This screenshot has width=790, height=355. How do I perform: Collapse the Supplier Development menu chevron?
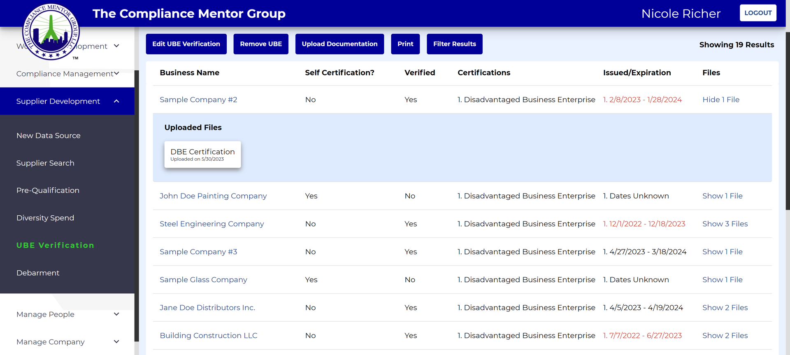116,101
